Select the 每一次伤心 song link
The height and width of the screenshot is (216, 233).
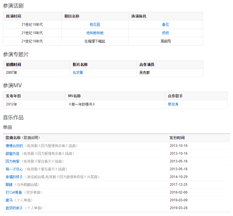(x=14, y=169)
